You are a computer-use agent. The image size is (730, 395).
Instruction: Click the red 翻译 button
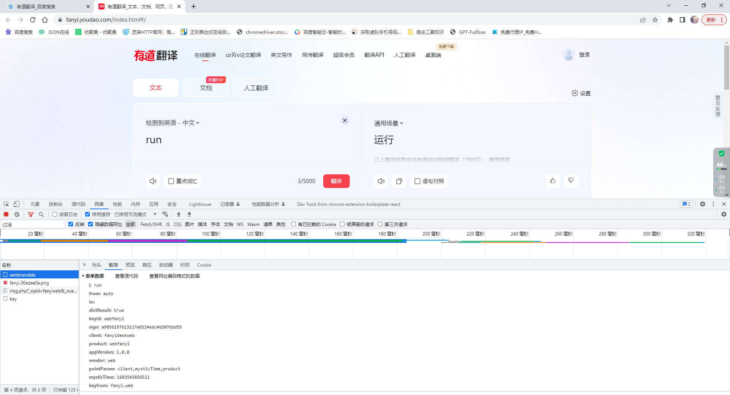point(336,181)
